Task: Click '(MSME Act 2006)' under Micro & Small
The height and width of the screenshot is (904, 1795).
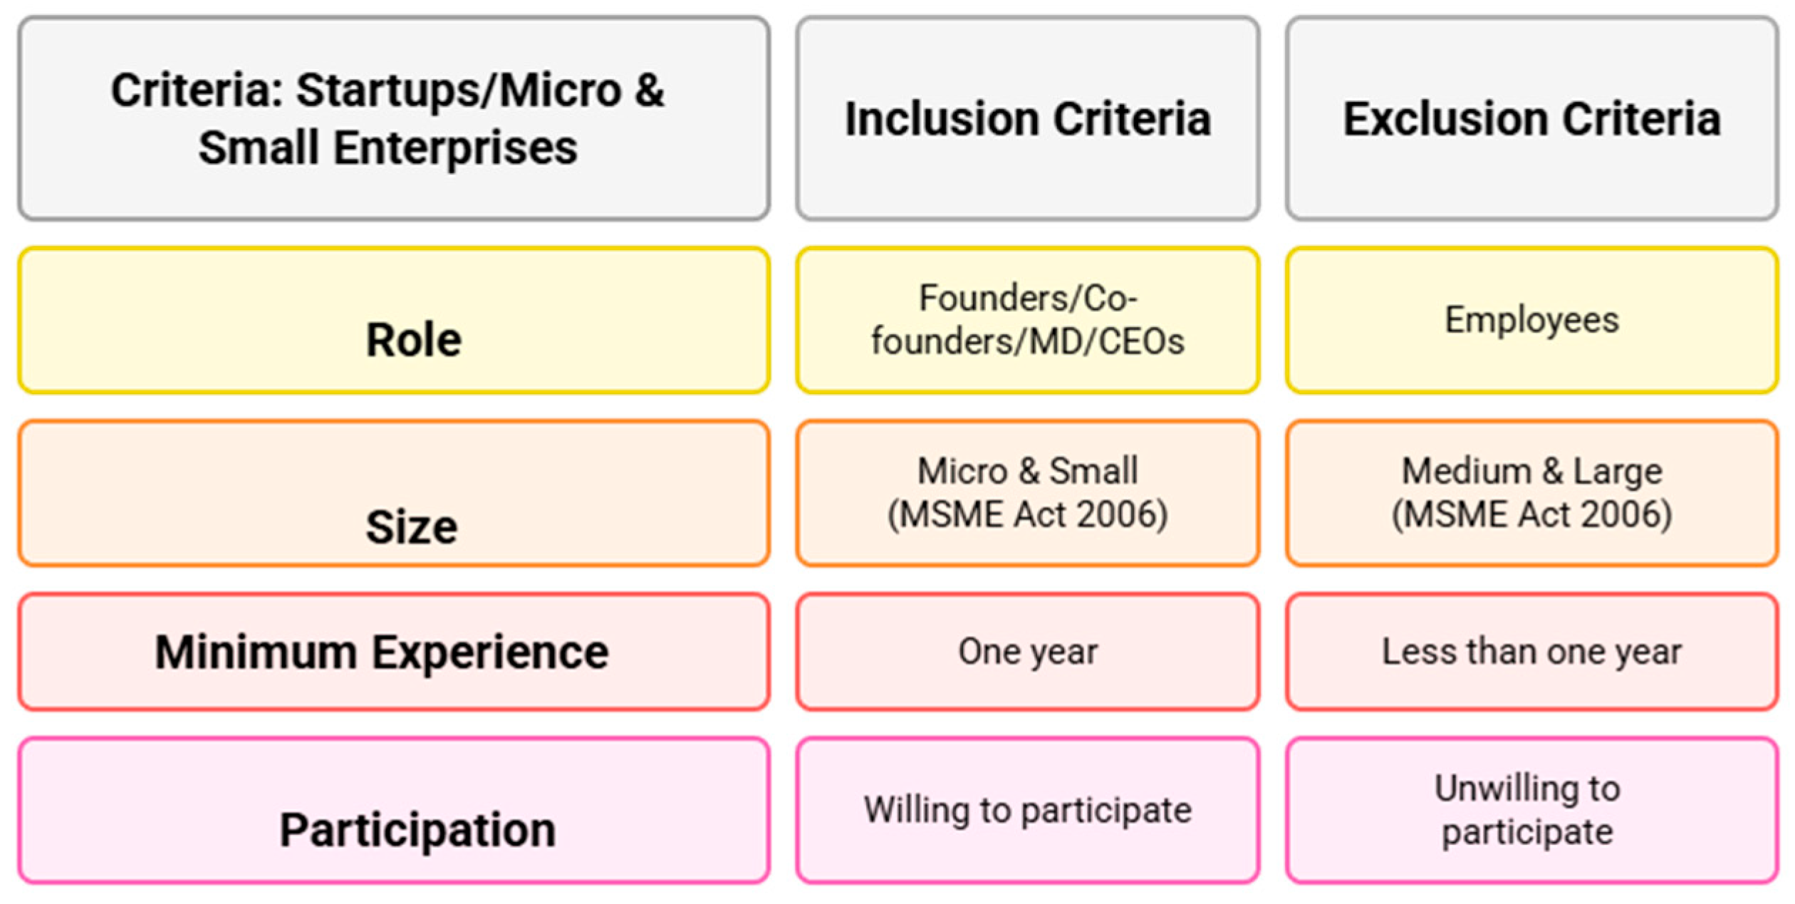Action: (x=1027, y=514)
